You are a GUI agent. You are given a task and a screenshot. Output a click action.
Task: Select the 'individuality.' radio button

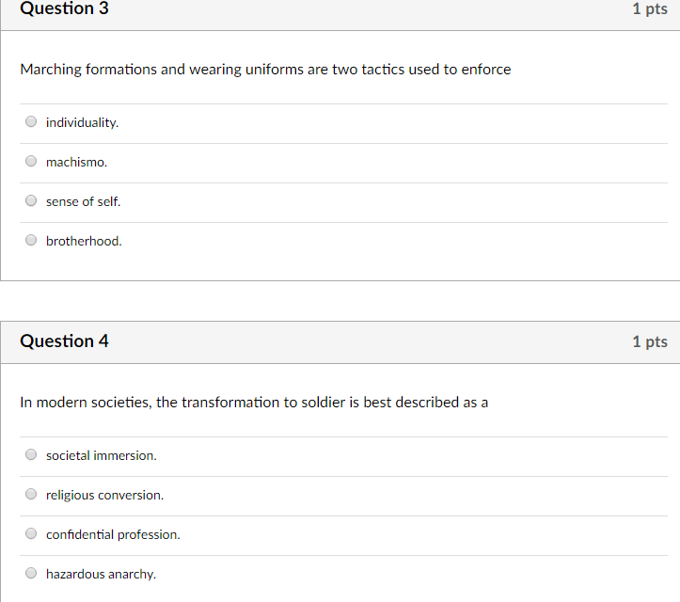[31, 121]
